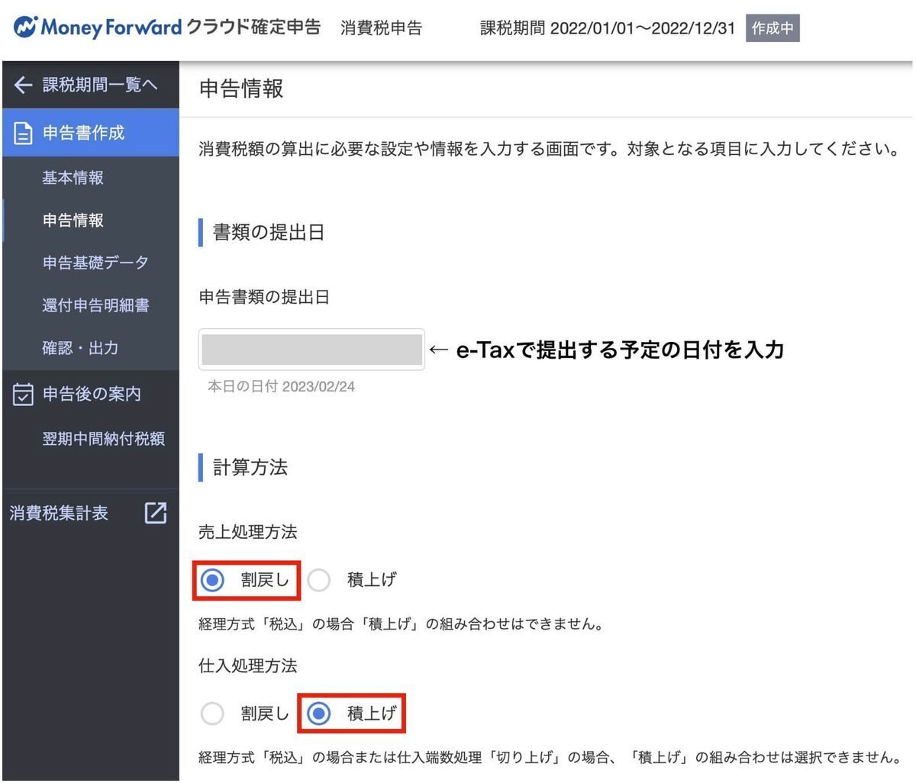Open 基本情報 in the sidebar
Image resolution: width=916 pixels, height=783 pixels.
[73, 178]
